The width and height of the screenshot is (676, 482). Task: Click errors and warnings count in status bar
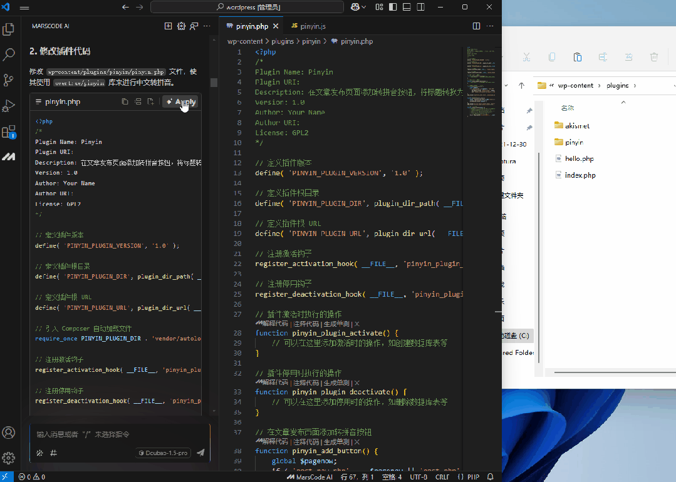[x=32, y=477]
